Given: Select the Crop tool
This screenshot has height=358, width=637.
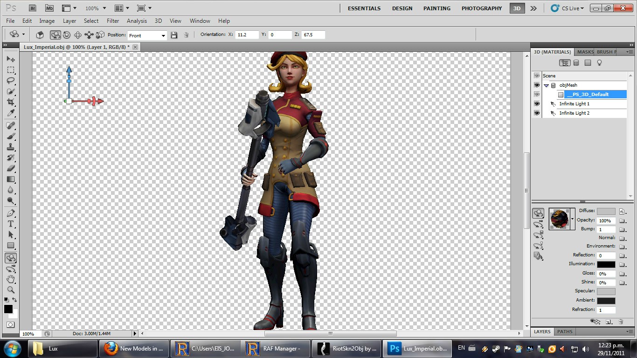Looking at the screenshot, I should click(11, 102).
